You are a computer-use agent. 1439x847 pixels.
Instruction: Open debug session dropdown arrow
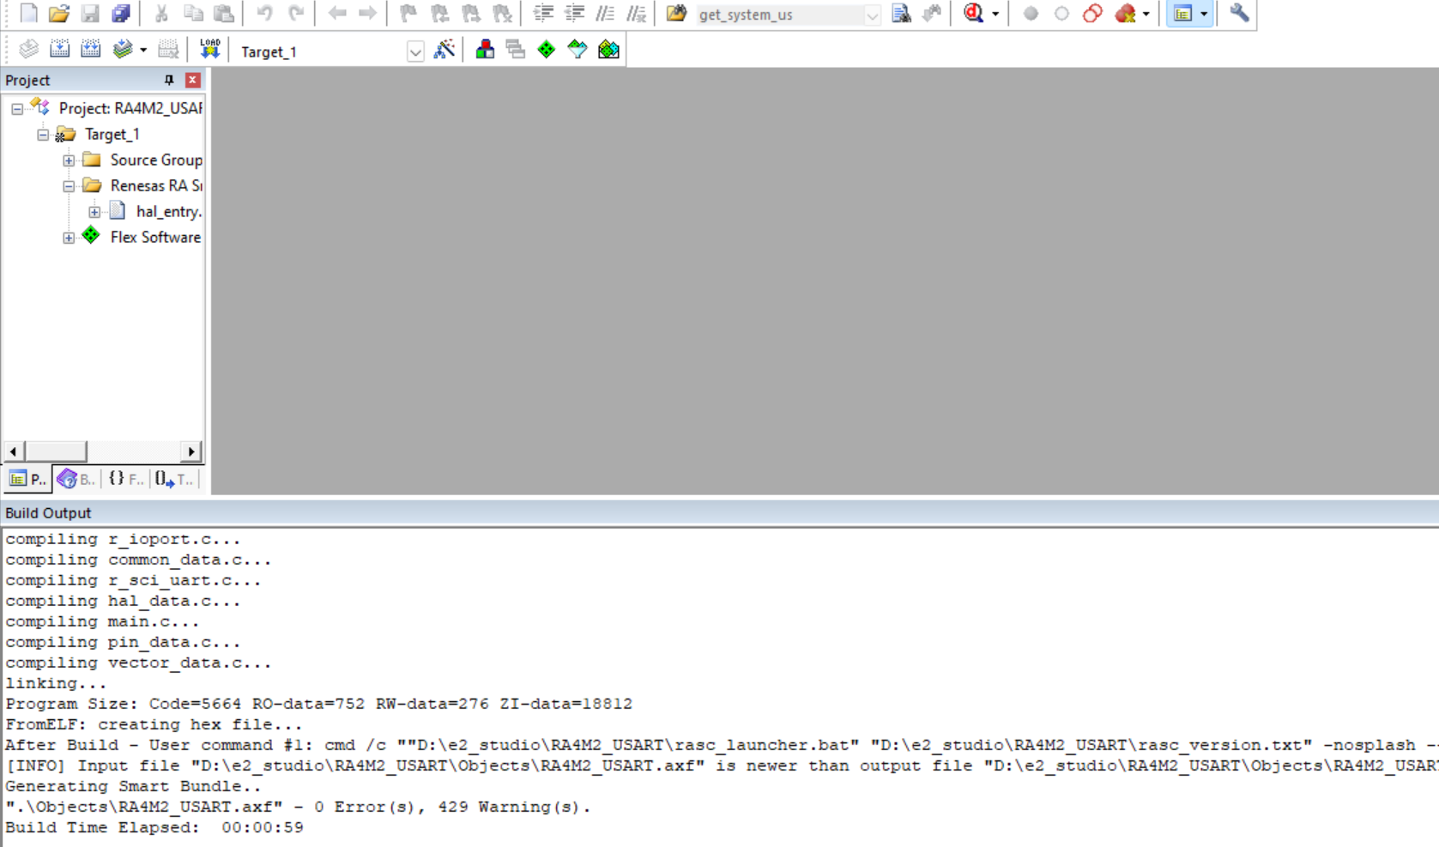coord(995,14)
